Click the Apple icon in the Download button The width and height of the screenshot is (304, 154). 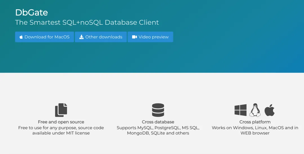tap(21, 37)
